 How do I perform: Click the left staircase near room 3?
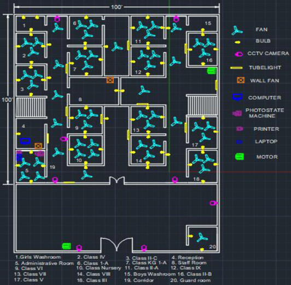[x=31, y=107]
